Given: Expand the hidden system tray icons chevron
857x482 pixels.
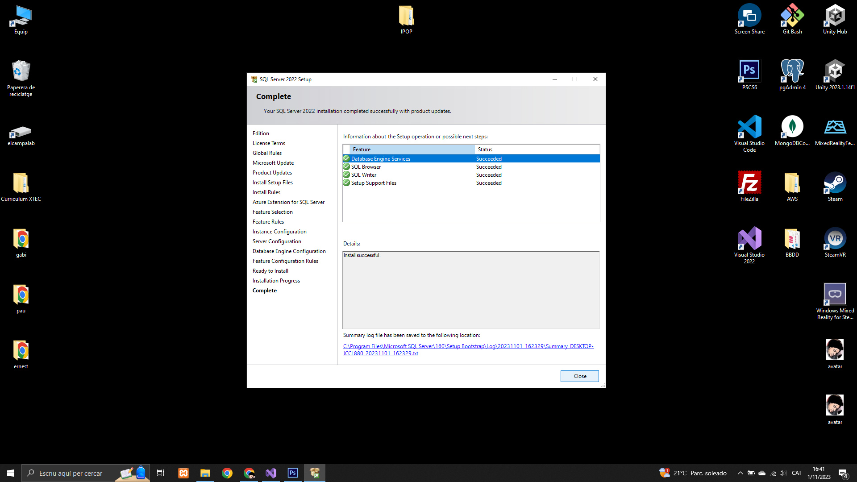Looking at the screenshot, I should pyautogui.click(x=740, y=473).
